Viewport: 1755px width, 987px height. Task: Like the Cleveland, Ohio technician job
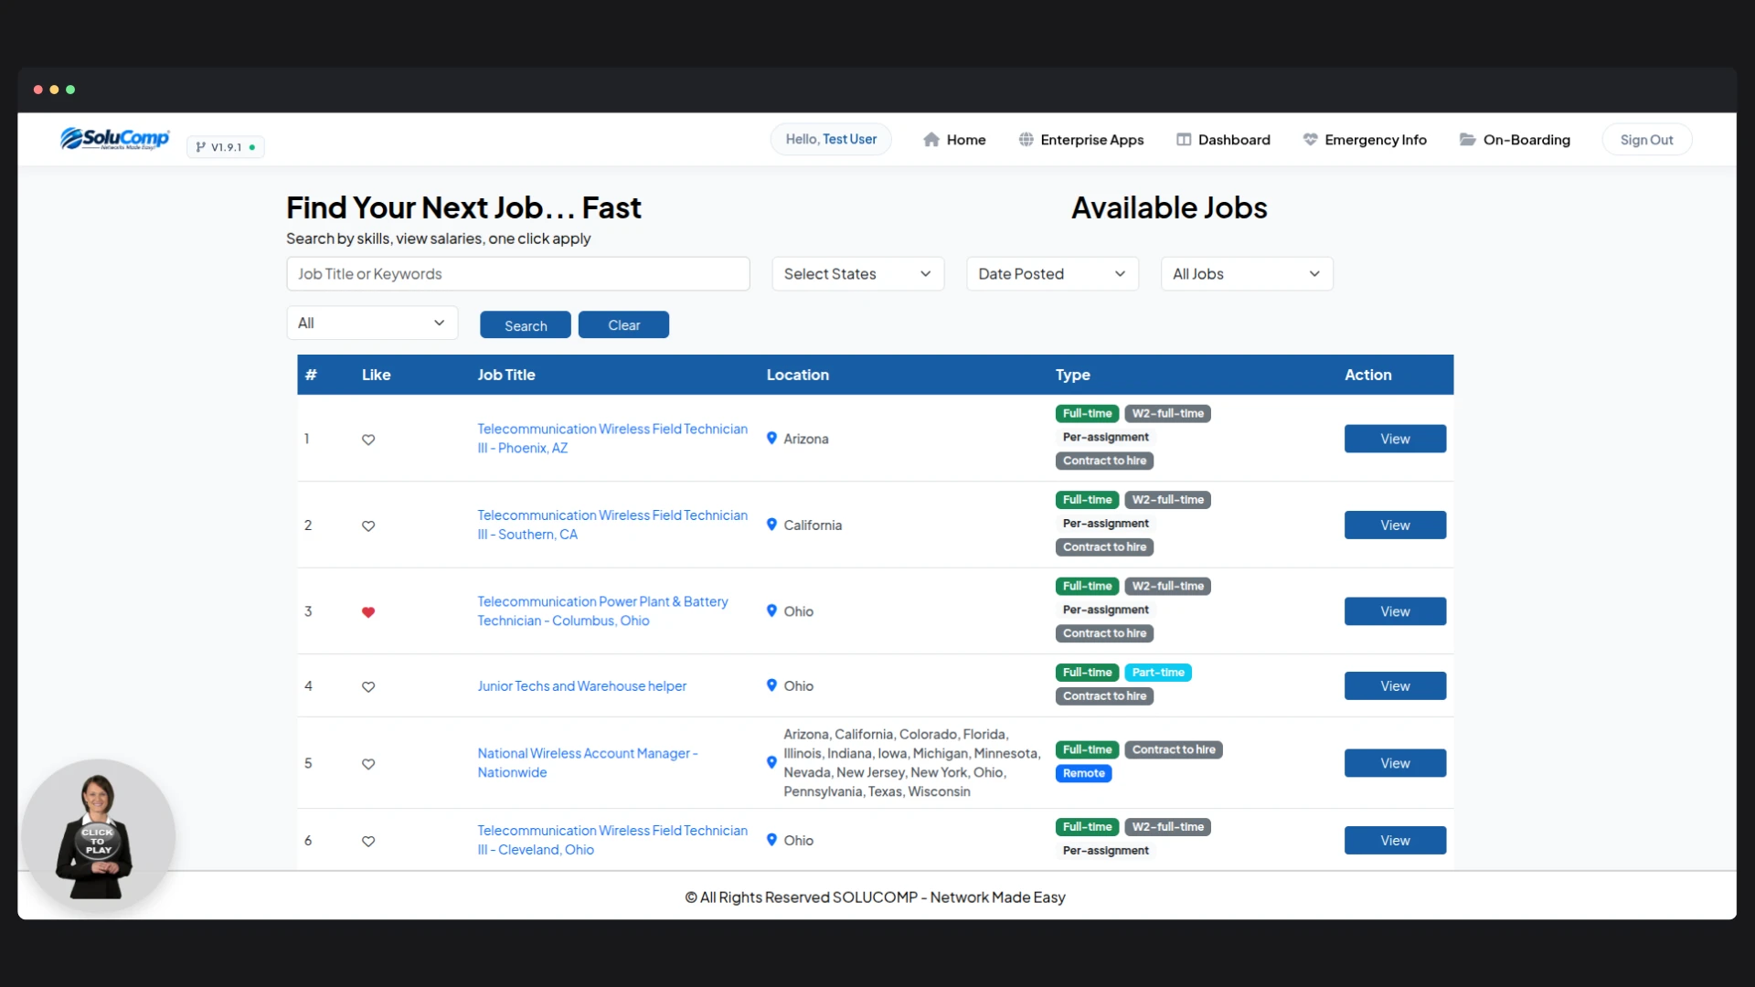[x=368, y=841]
